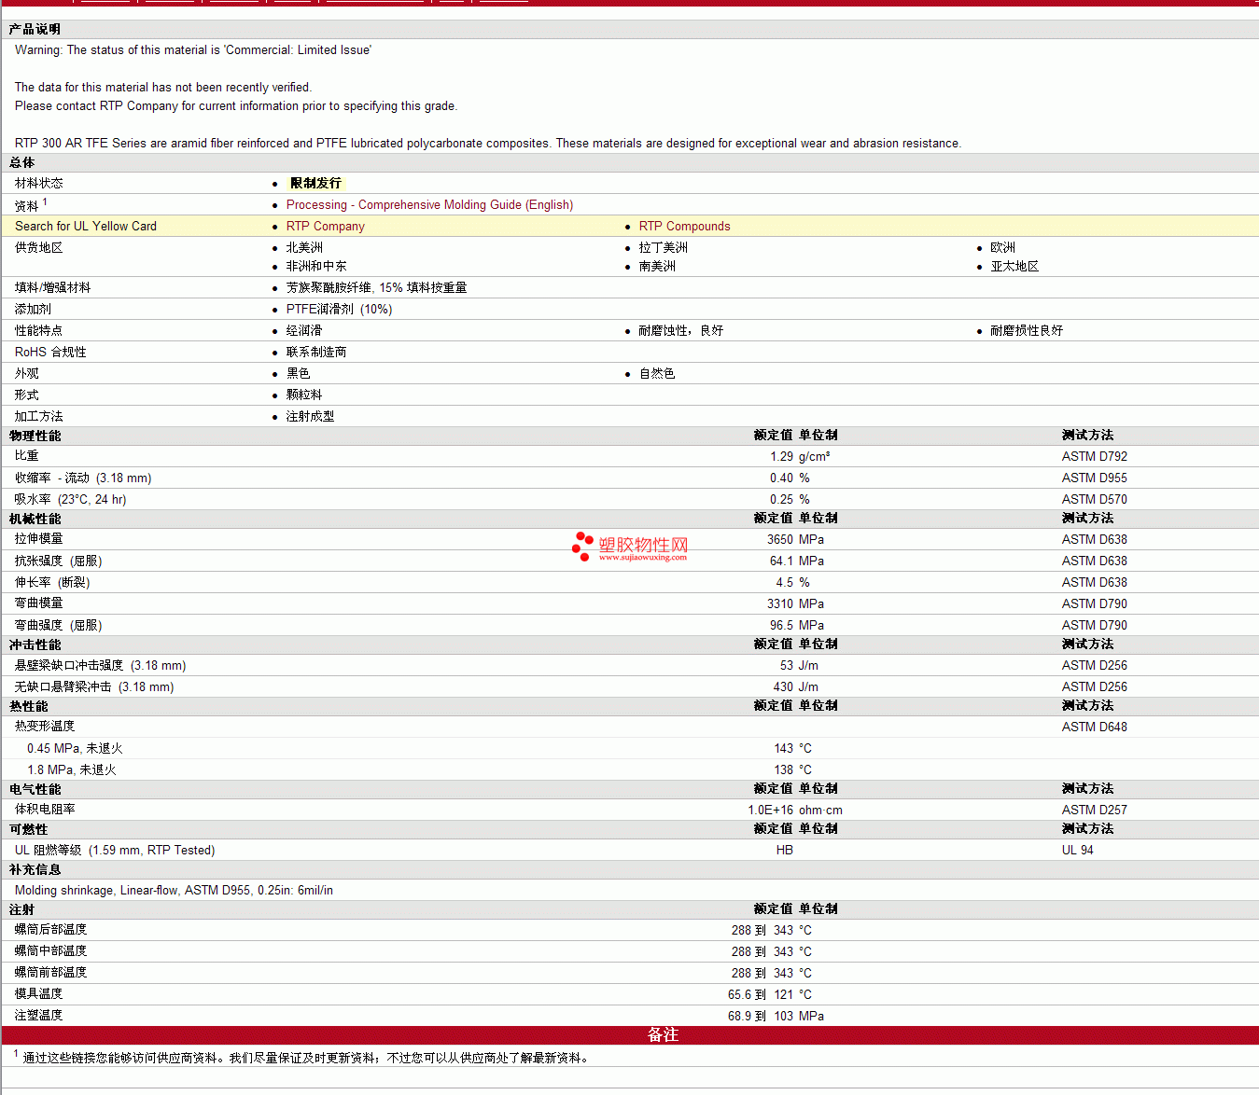The image size is (1259, 1095).
Task: Click the elongation value 4.5
Action: (x=784, y=582)
